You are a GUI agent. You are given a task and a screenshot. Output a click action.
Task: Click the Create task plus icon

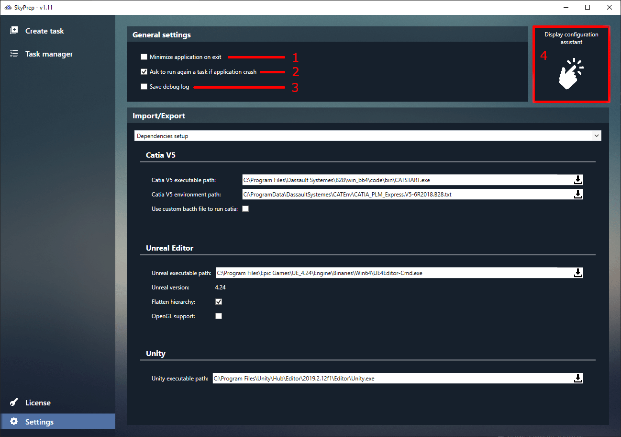tap(14, 31)
